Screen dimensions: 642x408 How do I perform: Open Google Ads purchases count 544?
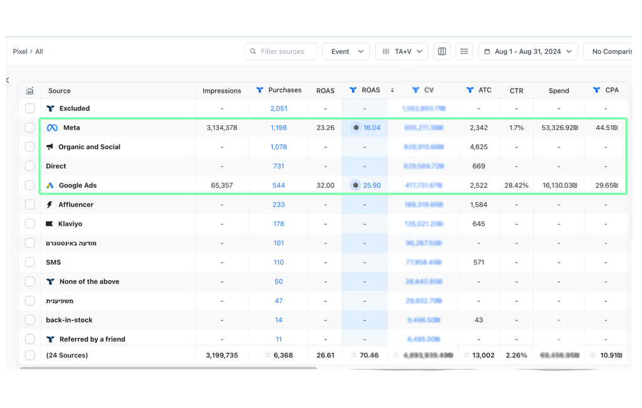coord(278,185)
